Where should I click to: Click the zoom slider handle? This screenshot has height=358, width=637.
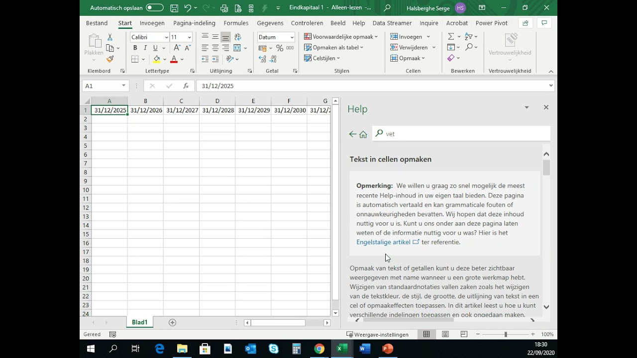click(506, 335)
